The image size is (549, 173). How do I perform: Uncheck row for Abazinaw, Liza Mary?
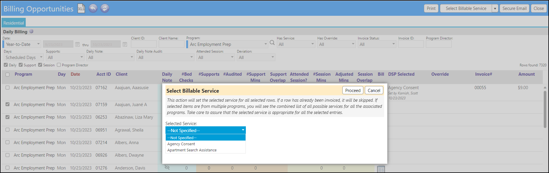point(8,117)
